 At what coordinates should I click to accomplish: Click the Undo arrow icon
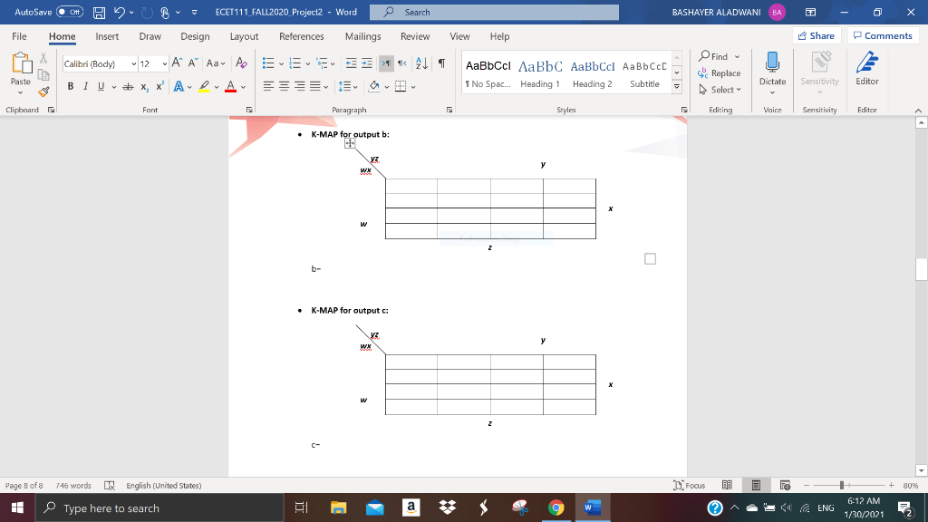[x=120, y=13]
